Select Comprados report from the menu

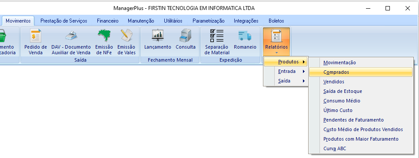[361, 72]
